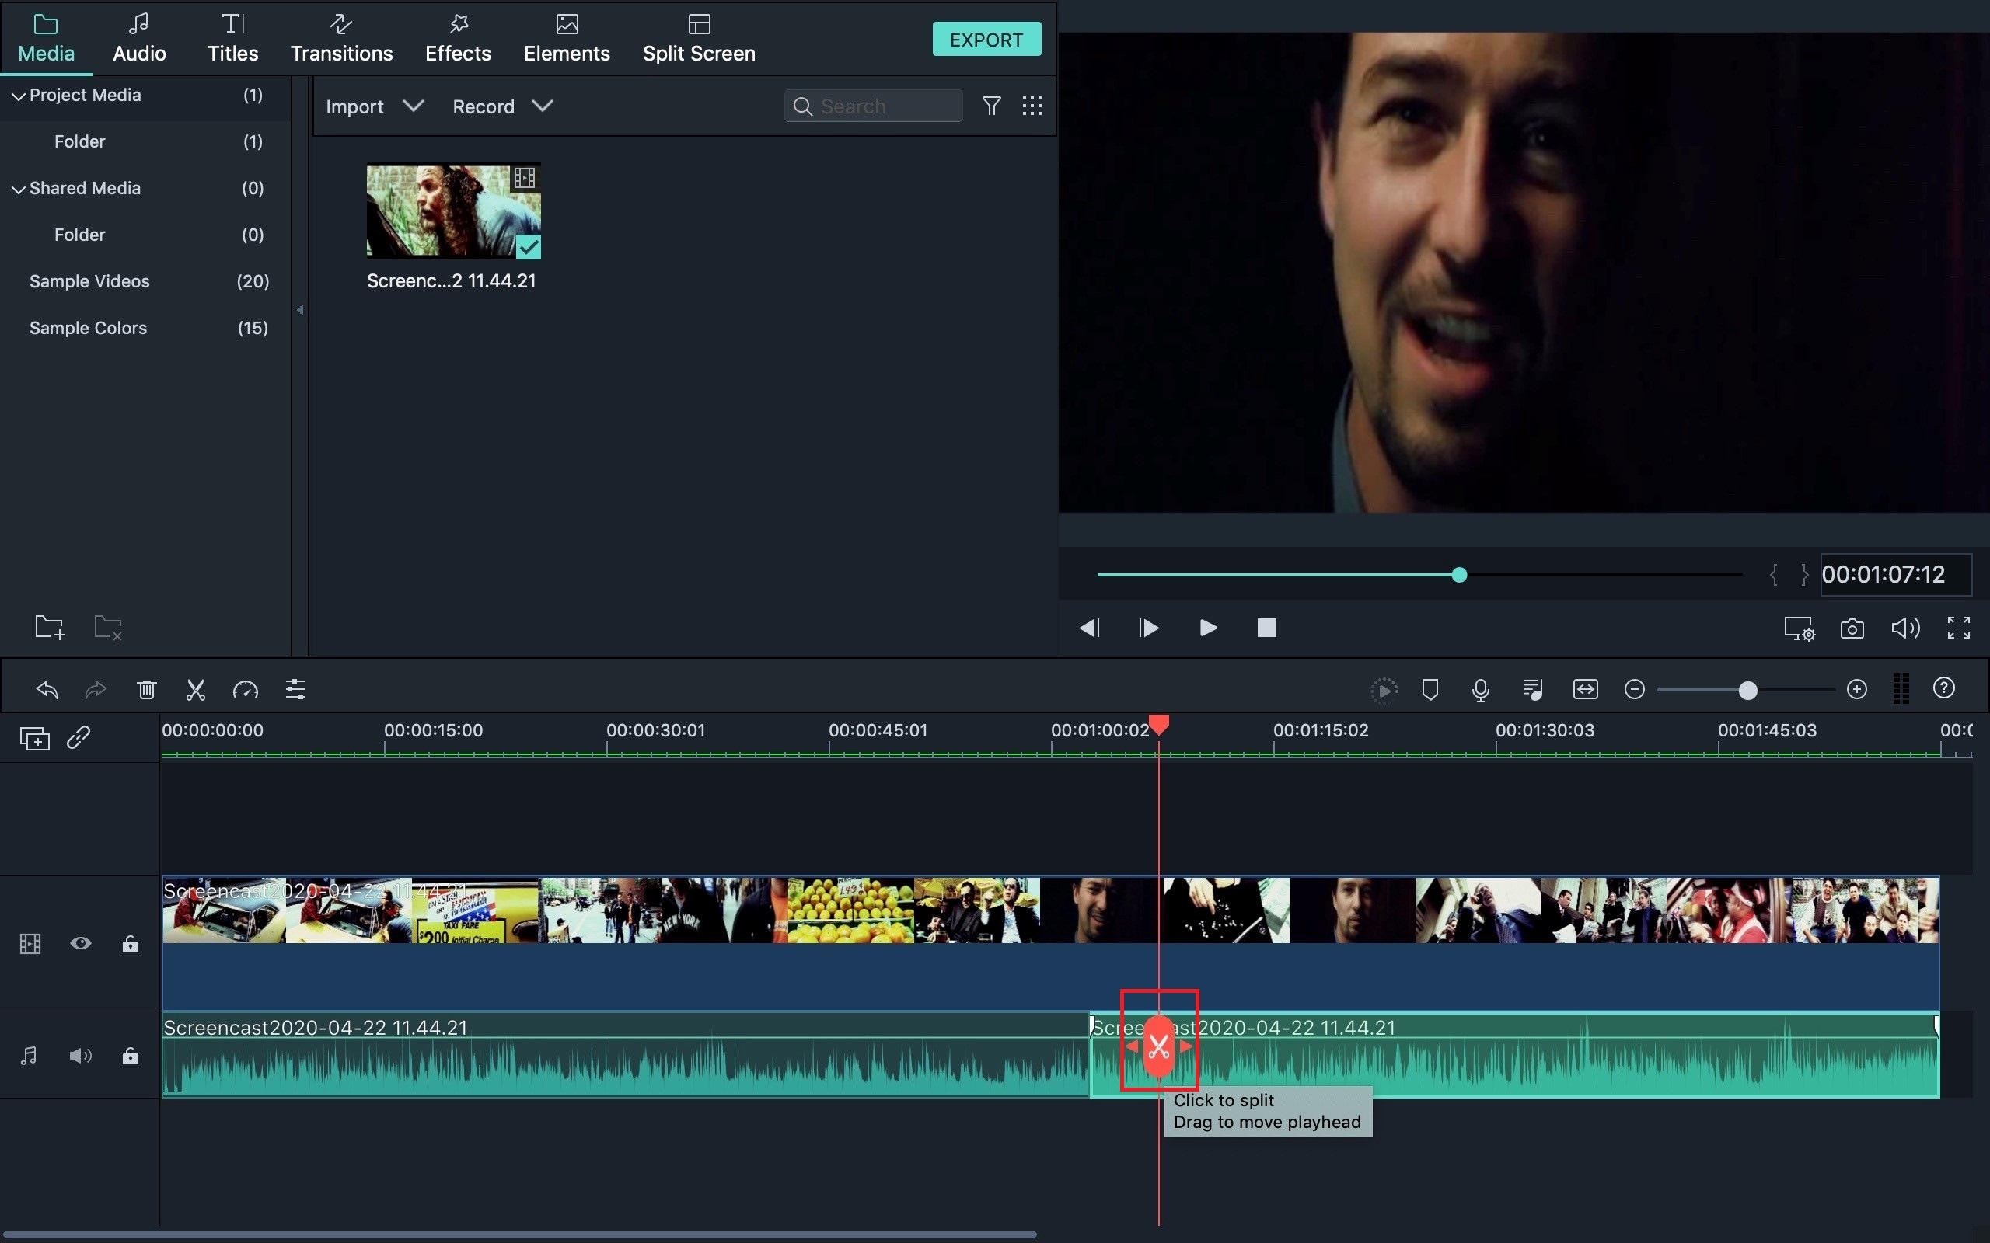
Task: Click the Export button
Action: (987, 39)
